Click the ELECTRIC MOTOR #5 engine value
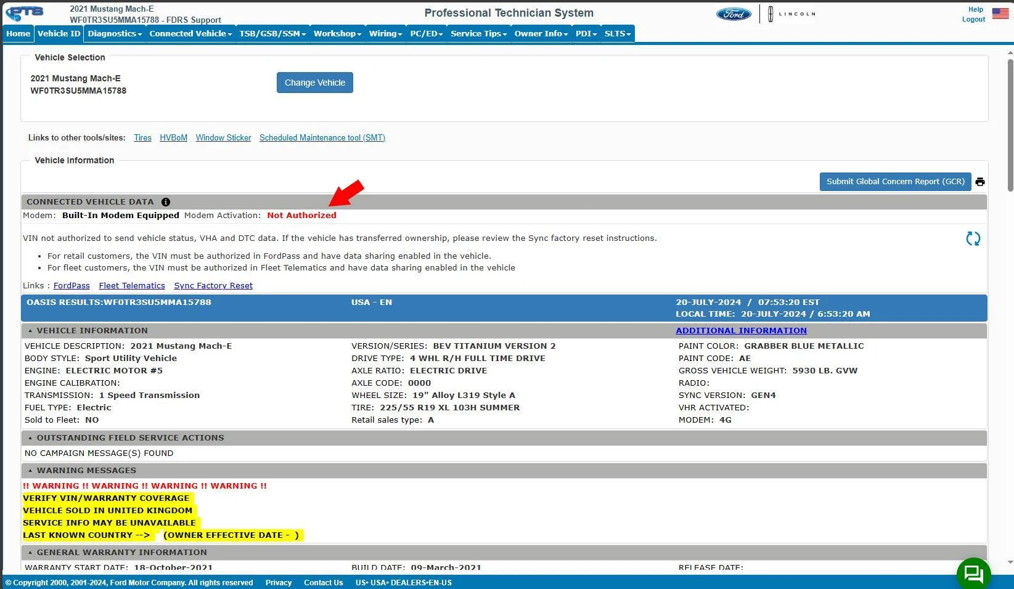1014x589 pixels. click(114, 371)
